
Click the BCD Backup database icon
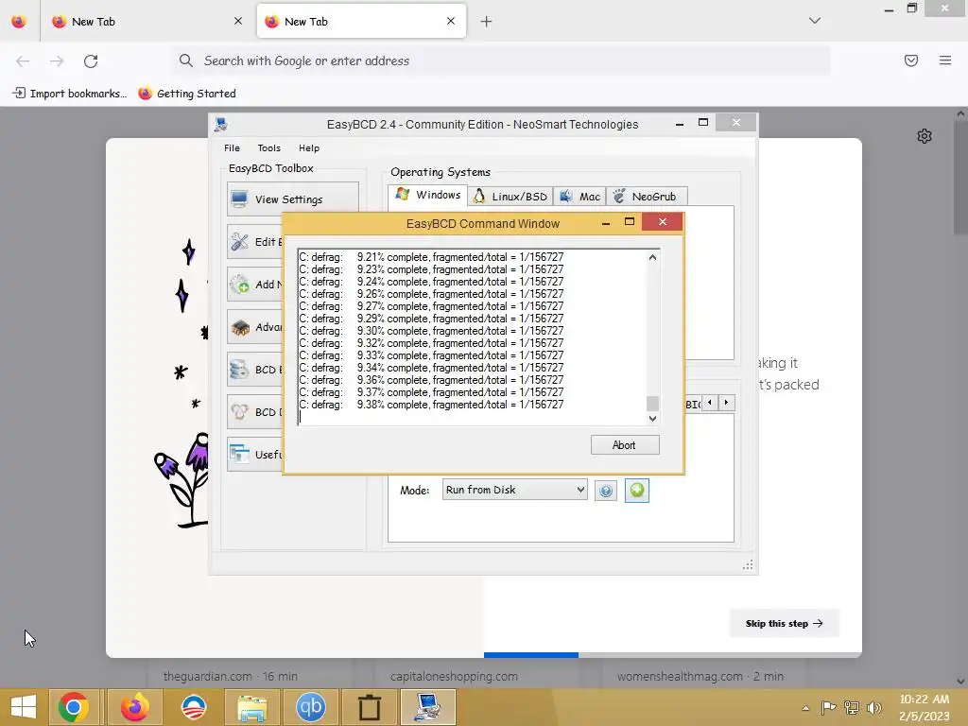click(x=239, y=370)
